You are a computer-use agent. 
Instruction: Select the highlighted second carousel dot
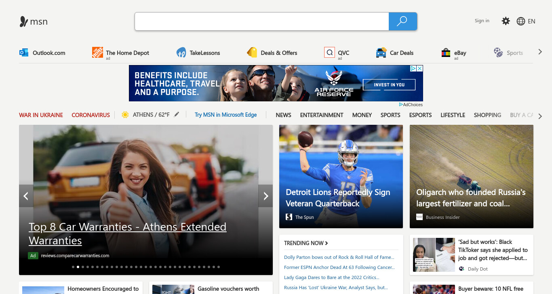tap(78, 267)
